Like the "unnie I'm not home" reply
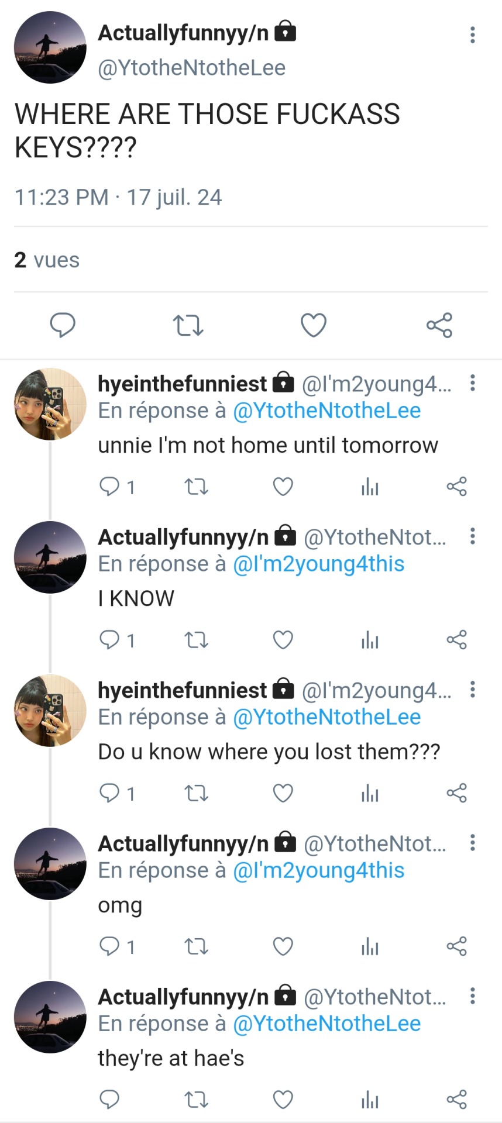 coord(283,487)
